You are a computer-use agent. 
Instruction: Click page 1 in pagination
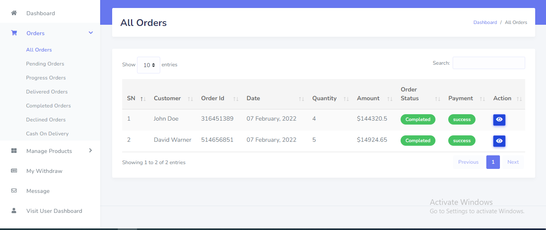pos(493,162)
